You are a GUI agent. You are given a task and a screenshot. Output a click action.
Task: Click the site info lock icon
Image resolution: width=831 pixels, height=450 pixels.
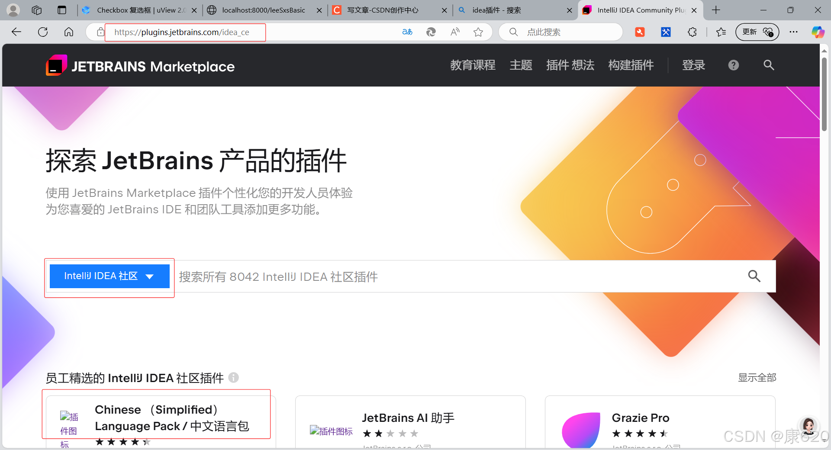(x=100, y=32)
